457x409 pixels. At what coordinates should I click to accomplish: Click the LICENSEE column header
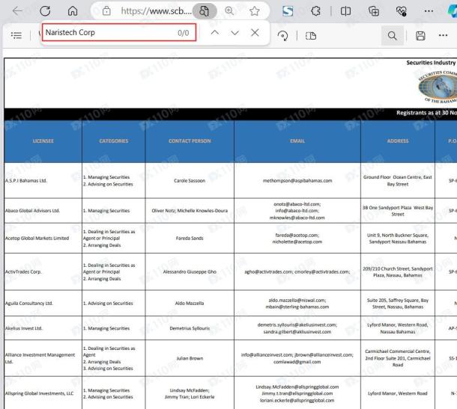pyautogui.click(x=43, y=141)
